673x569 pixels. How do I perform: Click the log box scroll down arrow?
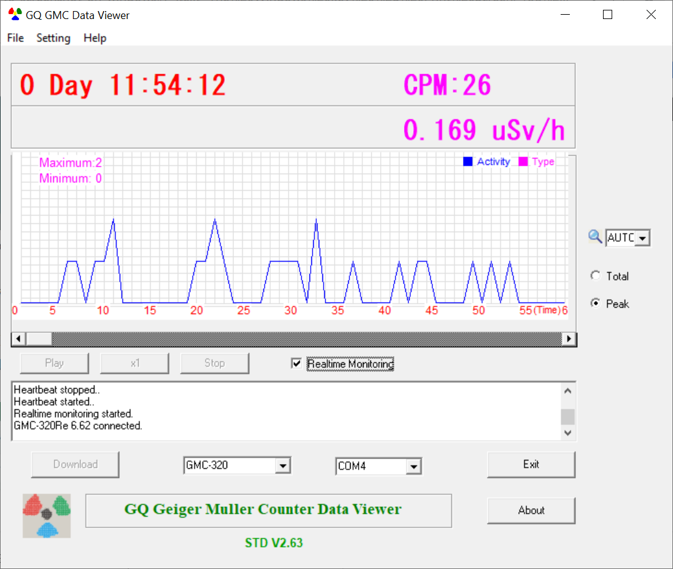pos(568,433)
